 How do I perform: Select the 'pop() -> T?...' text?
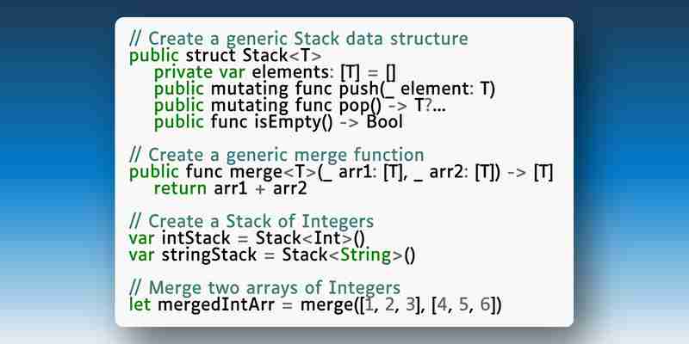(x=393, y=106)
